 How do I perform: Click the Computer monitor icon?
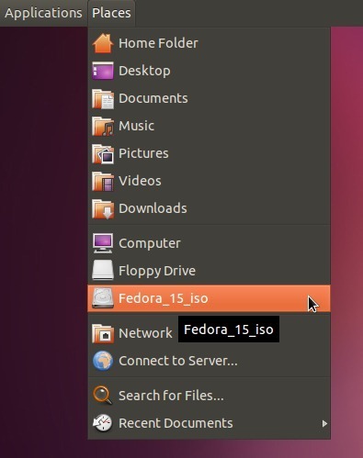coord(103,243)
